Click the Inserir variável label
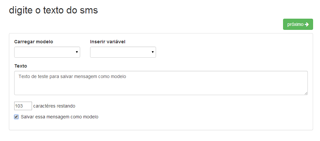 (108, 42)
